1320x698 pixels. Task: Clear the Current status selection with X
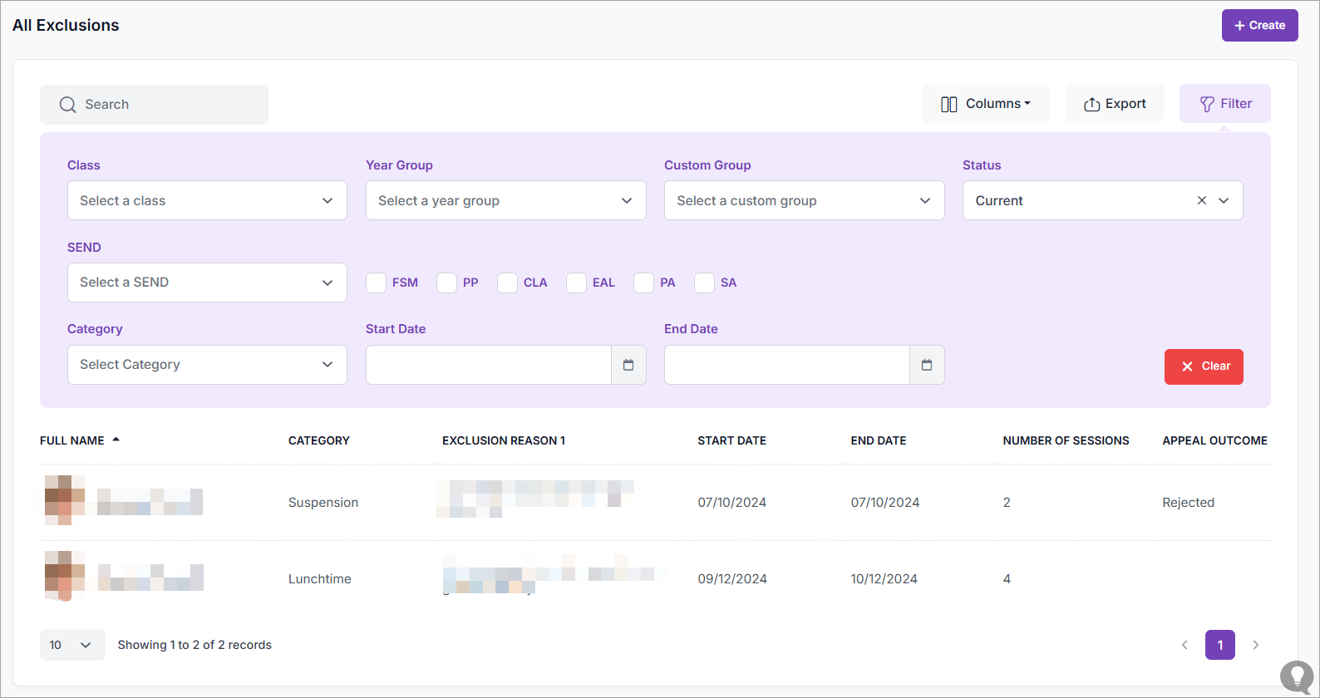pos(1201,200)
